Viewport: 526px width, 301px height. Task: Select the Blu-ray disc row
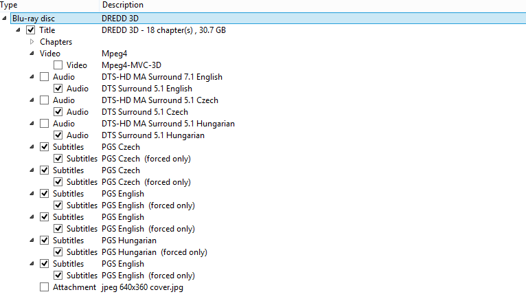coord(268,19)
